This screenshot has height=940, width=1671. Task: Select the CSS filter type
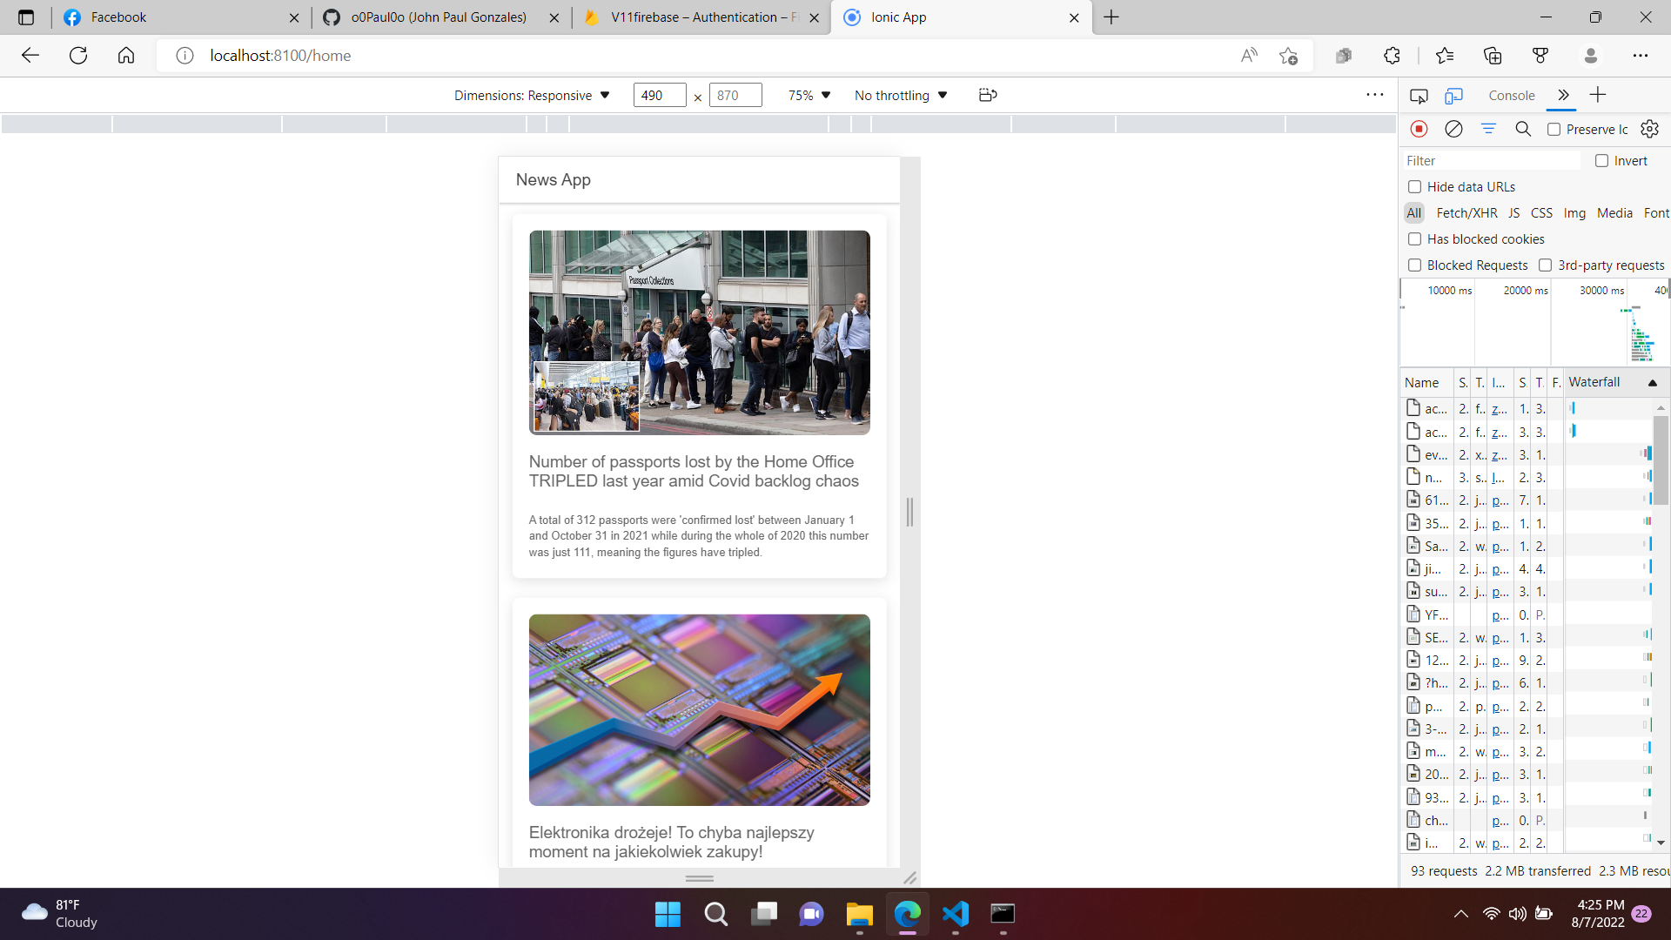1541,213
